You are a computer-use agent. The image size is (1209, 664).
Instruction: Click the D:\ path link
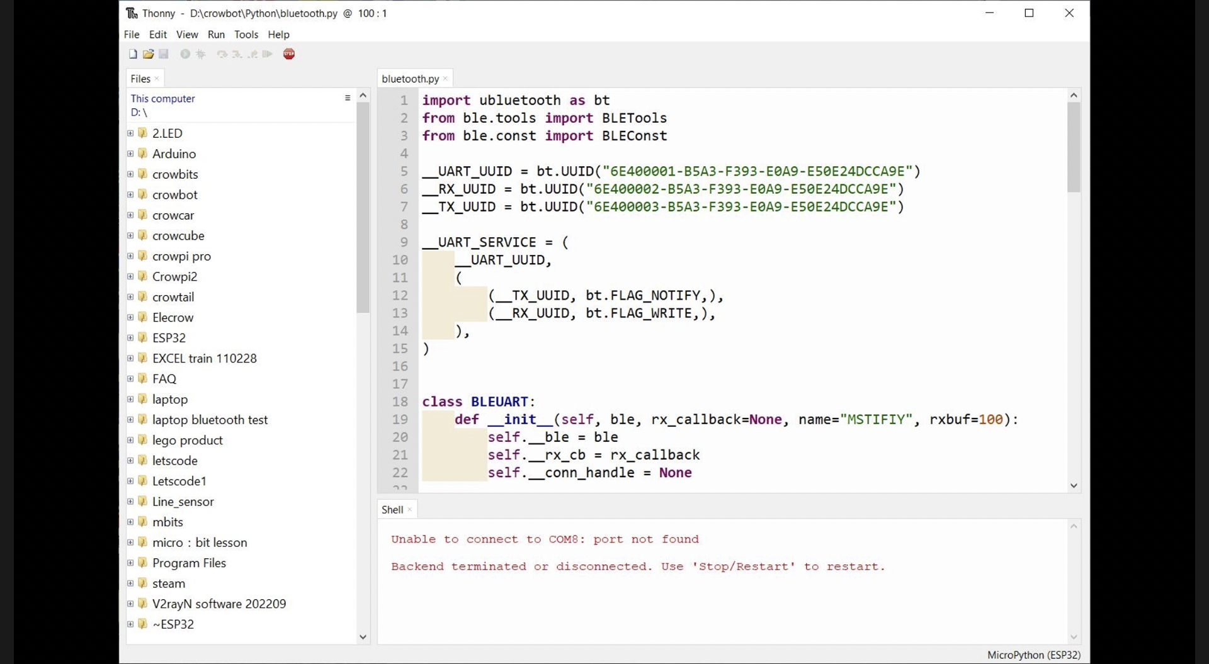pos(139,113)
